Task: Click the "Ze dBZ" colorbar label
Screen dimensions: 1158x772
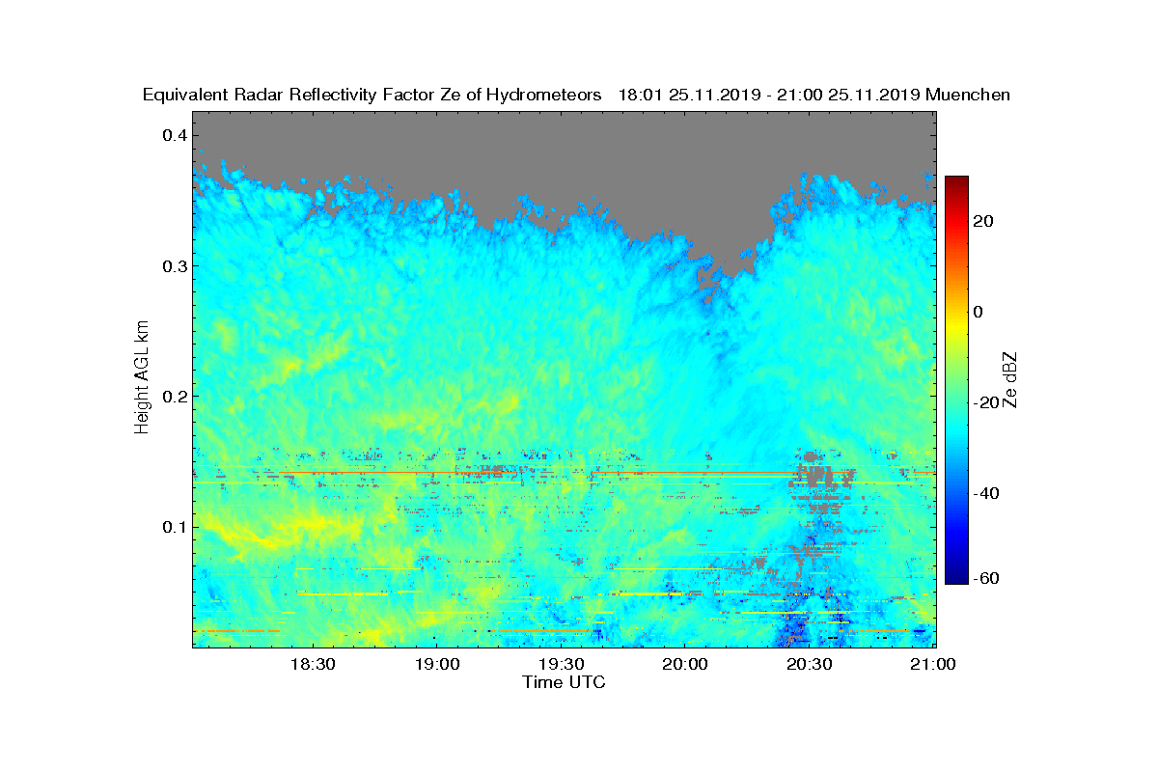Action: click(1010, 379)
